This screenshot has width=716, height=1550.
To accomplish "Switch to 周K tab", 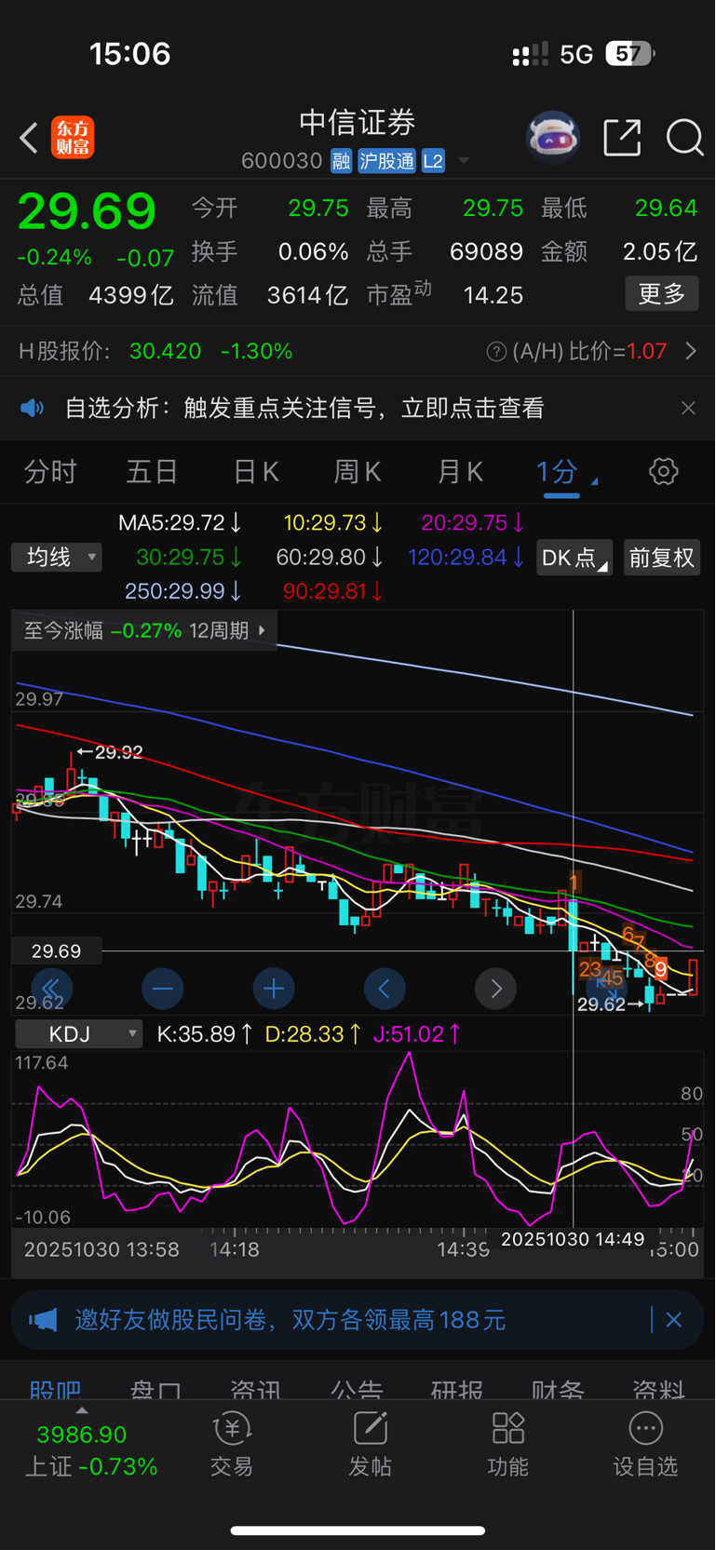I will pyautogui.click(x=358, y=472).
